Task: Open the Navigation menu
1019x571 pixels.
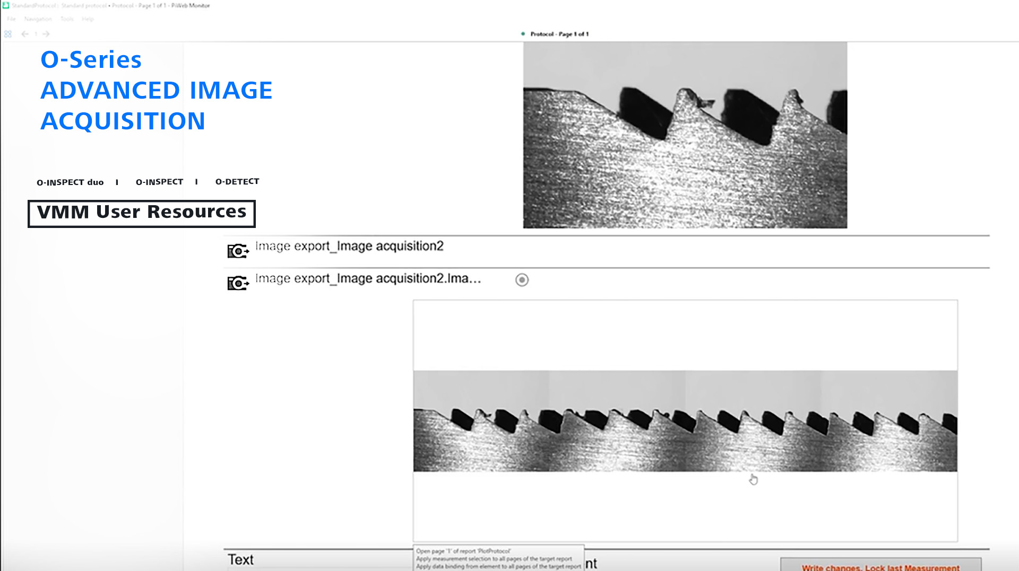Action: 38,18
